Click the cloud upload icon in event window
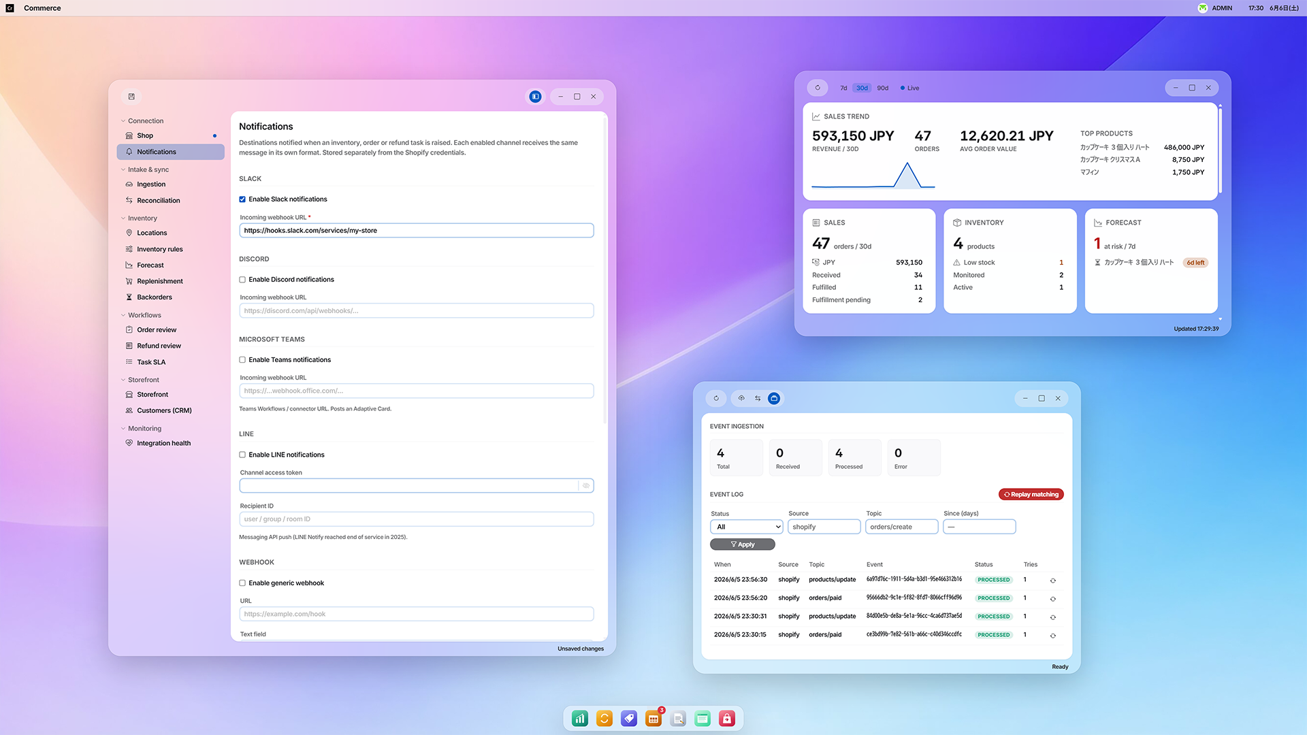Screen dimensions: 1307x735 tap(741, 398)
